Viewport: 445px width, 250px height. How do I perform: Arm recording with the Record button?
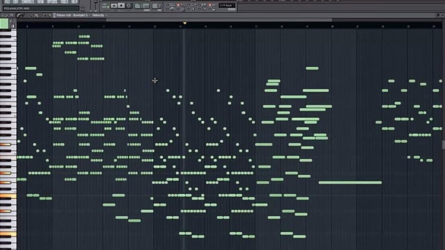point(129,5)
